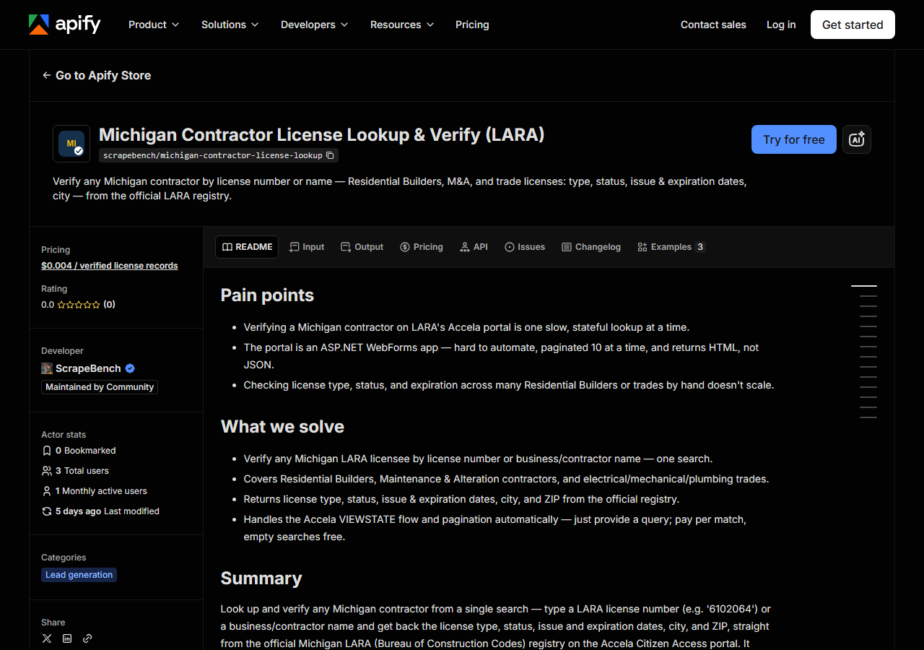Screen dimensions: 924x650
Task: Click the Apify logo
Action: (64, 25)
